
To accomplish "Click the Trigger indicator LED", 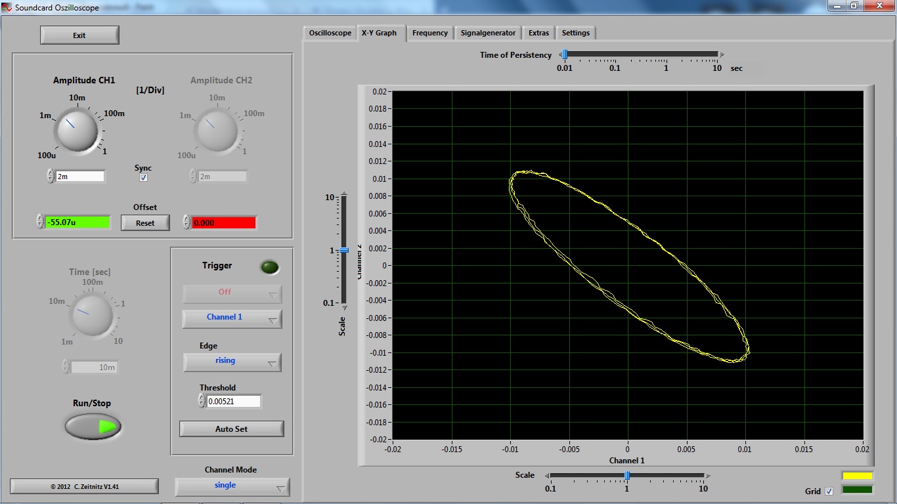I will point(269,267).
